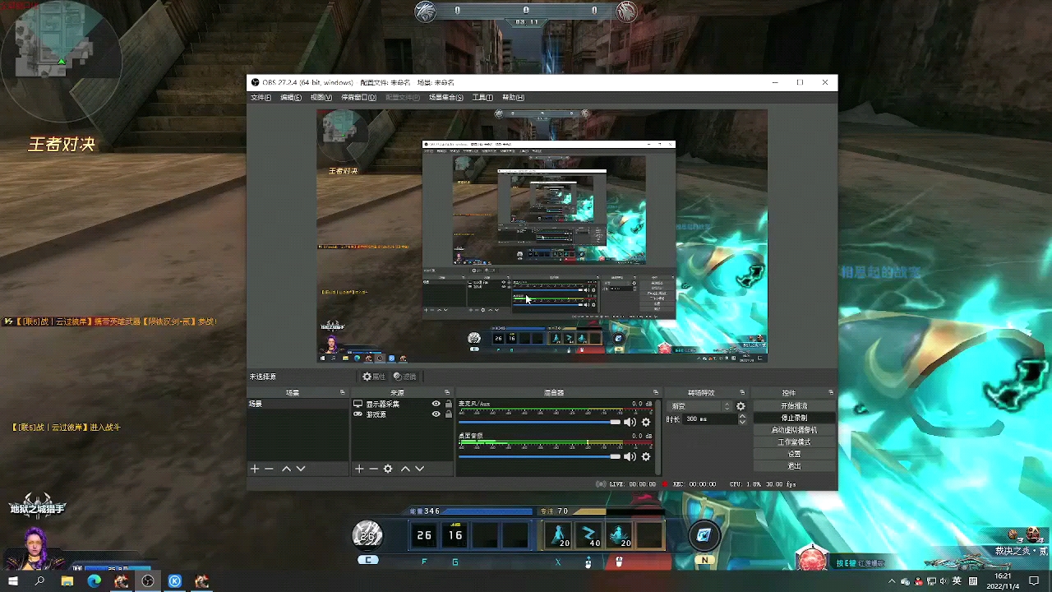The image size is (1052, 592).
Task: Remove scene with the minus icon in Scenes panel
Action: [269, 469]
